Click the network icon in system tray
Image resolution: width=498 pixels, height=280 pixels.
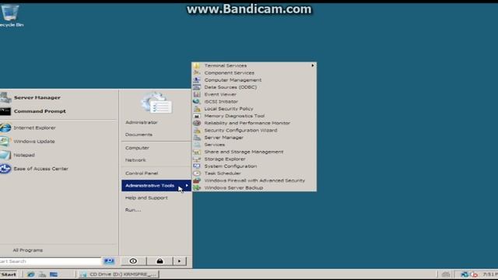[x=465, y=275]
